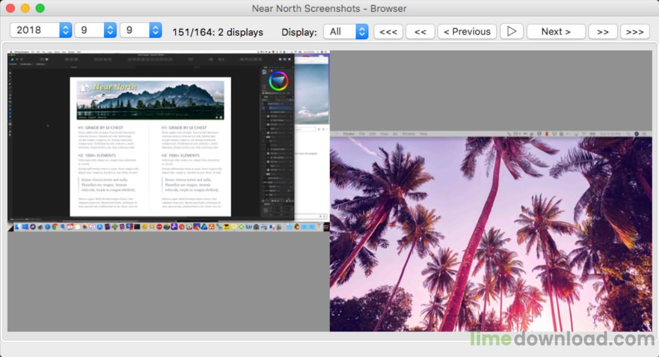
Task: Advance with the Next > button
Action: coord(556,31)
